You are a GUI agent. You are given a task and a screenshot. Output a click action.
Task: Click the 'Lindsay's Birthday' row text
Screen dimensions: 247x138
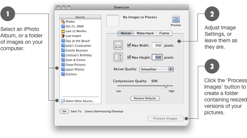pos(79,55)
